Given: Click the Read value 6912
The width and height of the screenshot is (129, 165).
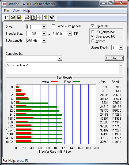Looking at the screenshot, I should coord(118,87).
